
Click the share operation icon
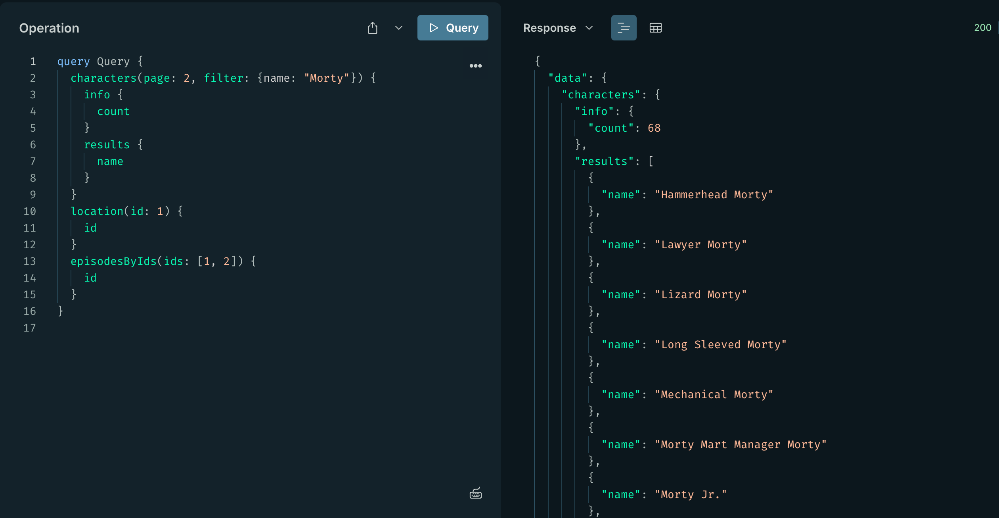tap(372, 28)
